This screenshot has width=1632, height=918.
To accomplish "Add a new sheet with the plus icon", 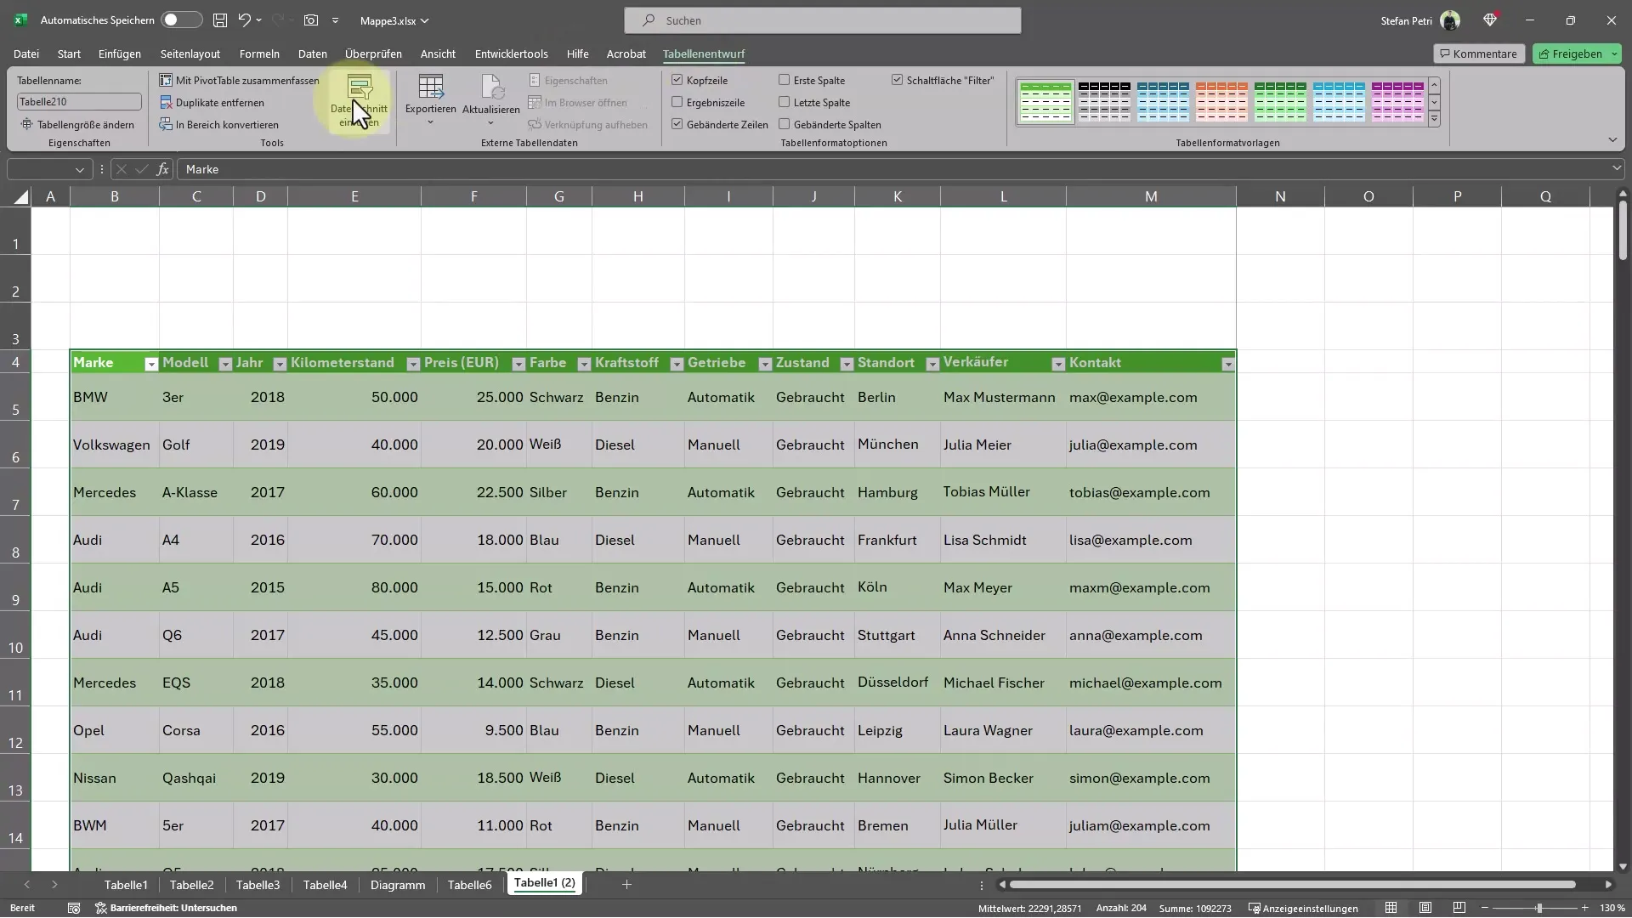I will (626, 885).
